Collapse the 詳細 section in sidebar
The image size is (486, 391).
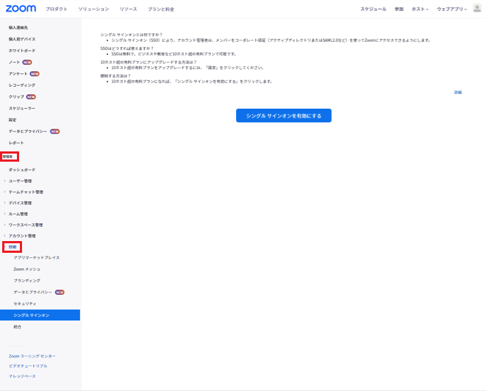12,247
